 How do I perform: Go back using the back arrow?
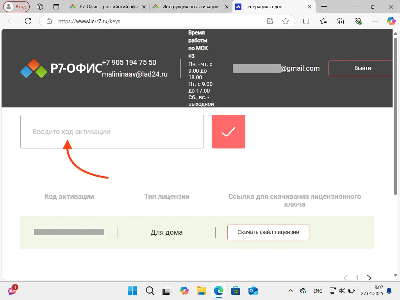coord(11,21)
